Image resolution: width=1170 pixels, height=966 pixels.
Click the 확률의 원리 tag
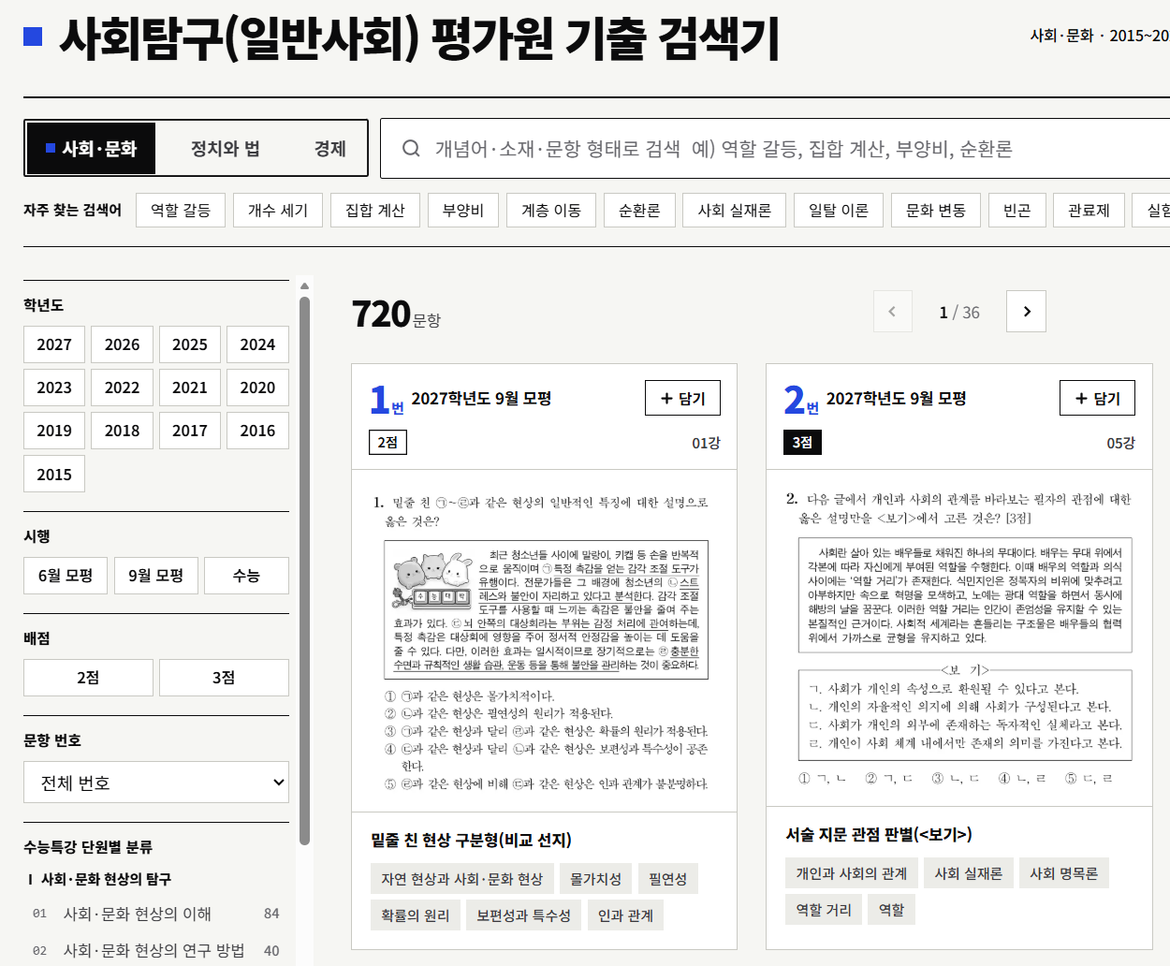pyautogui.click(x=416, y=915)
